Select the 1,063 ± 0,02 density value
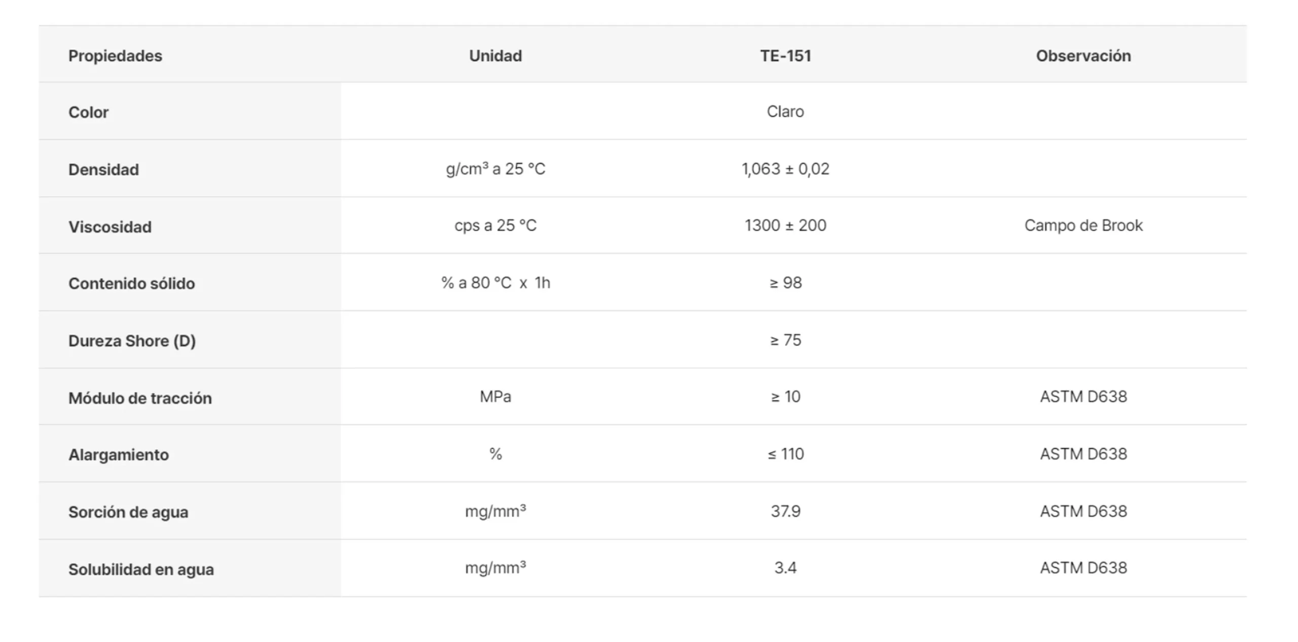The width and height of the screenshot is (1298, 642). 785,169
